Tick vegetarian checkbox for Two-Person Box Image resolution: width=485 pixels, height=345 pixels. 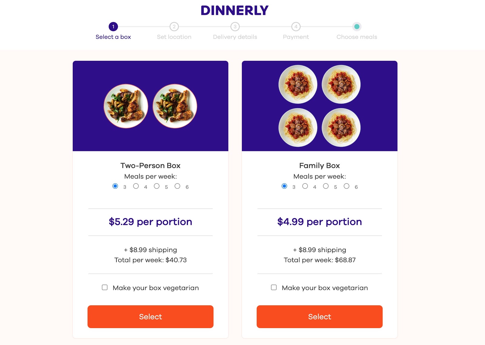pyautogui.click(x=105, y=287)
